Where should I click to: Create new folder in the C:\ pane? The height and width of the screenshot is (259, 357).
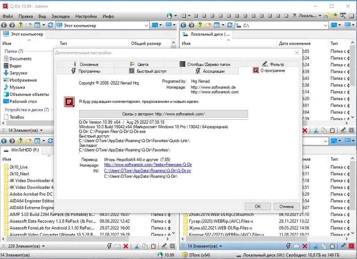tap(208, 25)
